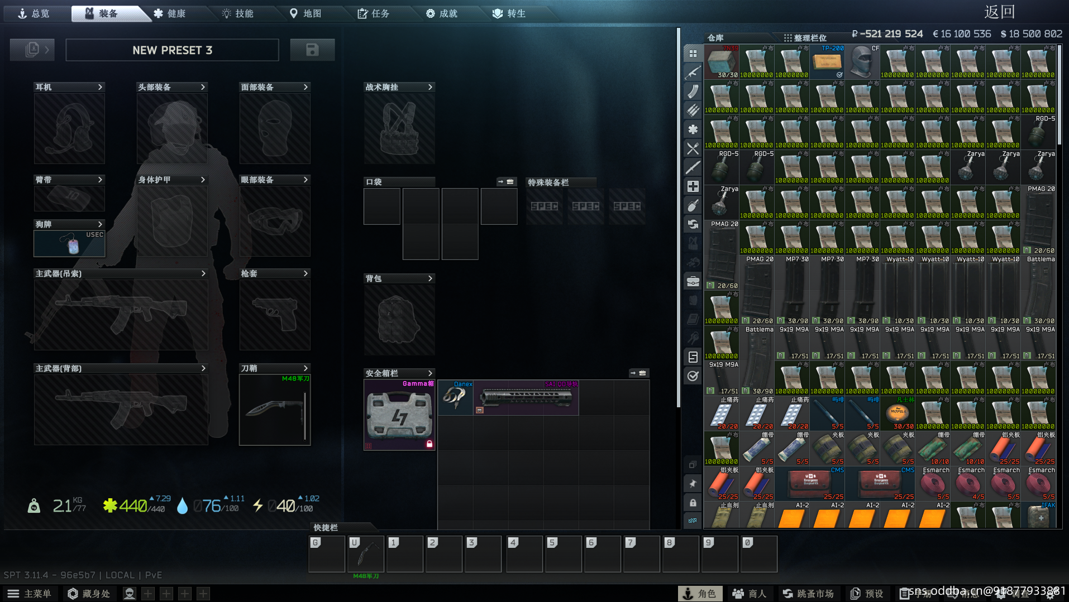1069x602 pixels.
Task: Click the 返回 back button
Action: point(999,12)
